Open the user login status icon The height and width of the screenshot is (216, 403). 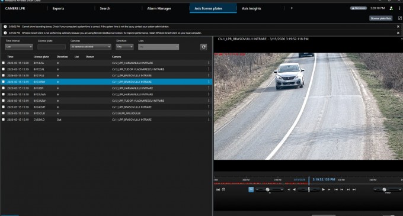point(391,8)
